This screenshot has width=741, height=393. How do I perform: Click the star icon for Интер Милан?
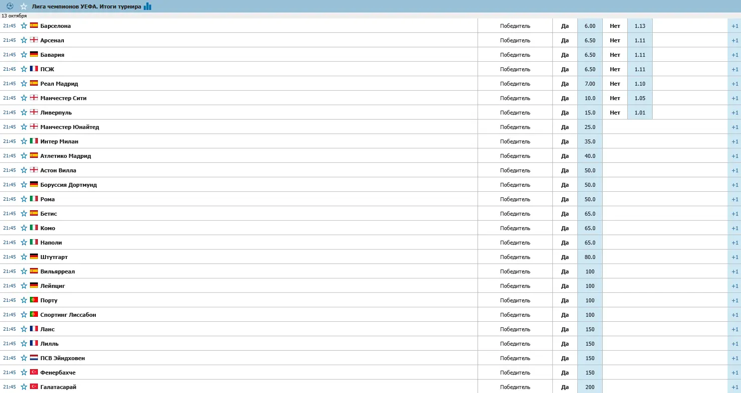[x=23, y=141]
